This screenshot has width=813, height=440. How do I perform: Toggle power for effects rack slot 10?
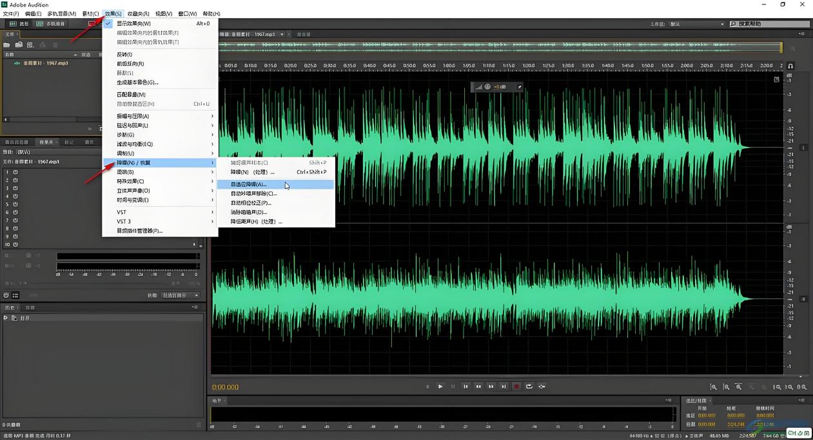[x=15, y=244]
